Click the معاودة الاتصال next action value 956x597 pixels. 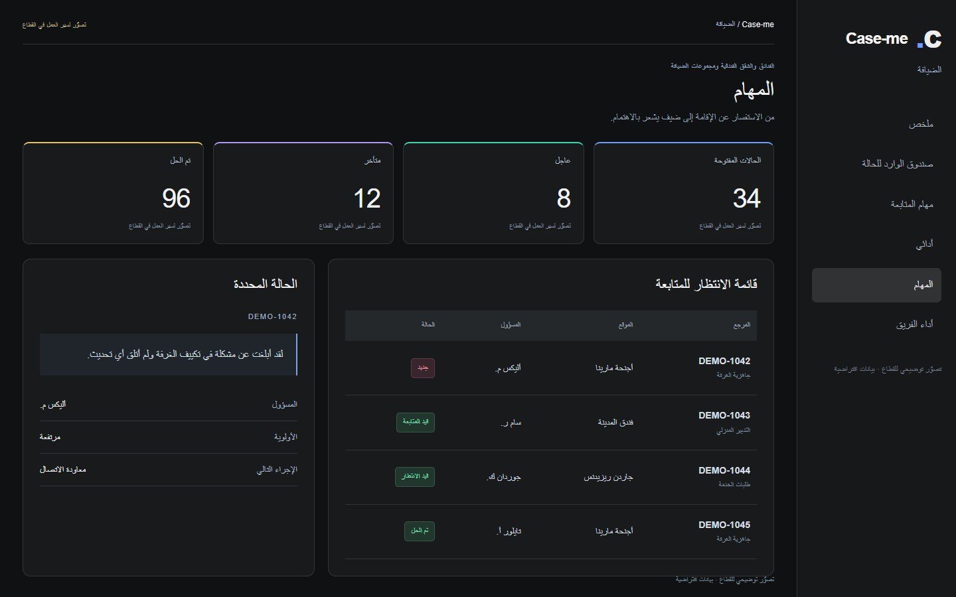pyautogui.click(x=63, y=470)
